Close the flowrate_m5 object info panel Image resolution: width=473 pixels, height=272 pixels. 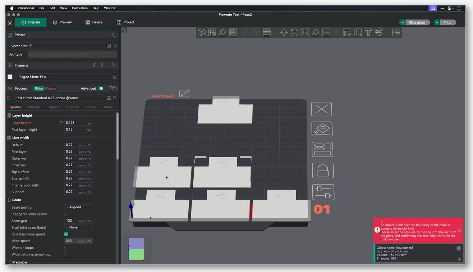pos(459,248)
